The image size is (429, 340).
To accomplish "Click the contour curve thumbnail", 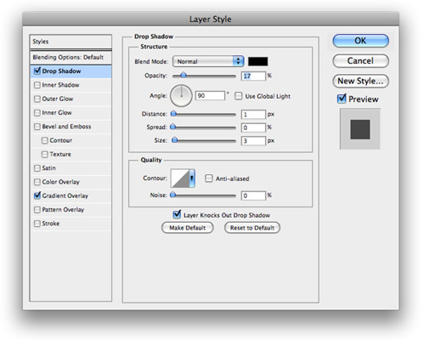I will (180, 178).
